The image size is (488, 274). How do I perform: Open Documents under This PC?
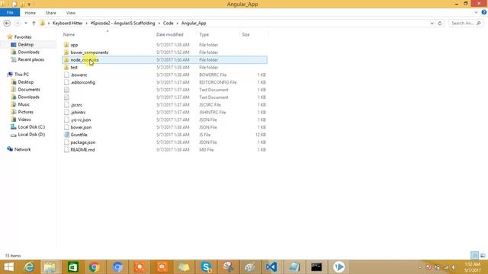[x=29, y=90]
